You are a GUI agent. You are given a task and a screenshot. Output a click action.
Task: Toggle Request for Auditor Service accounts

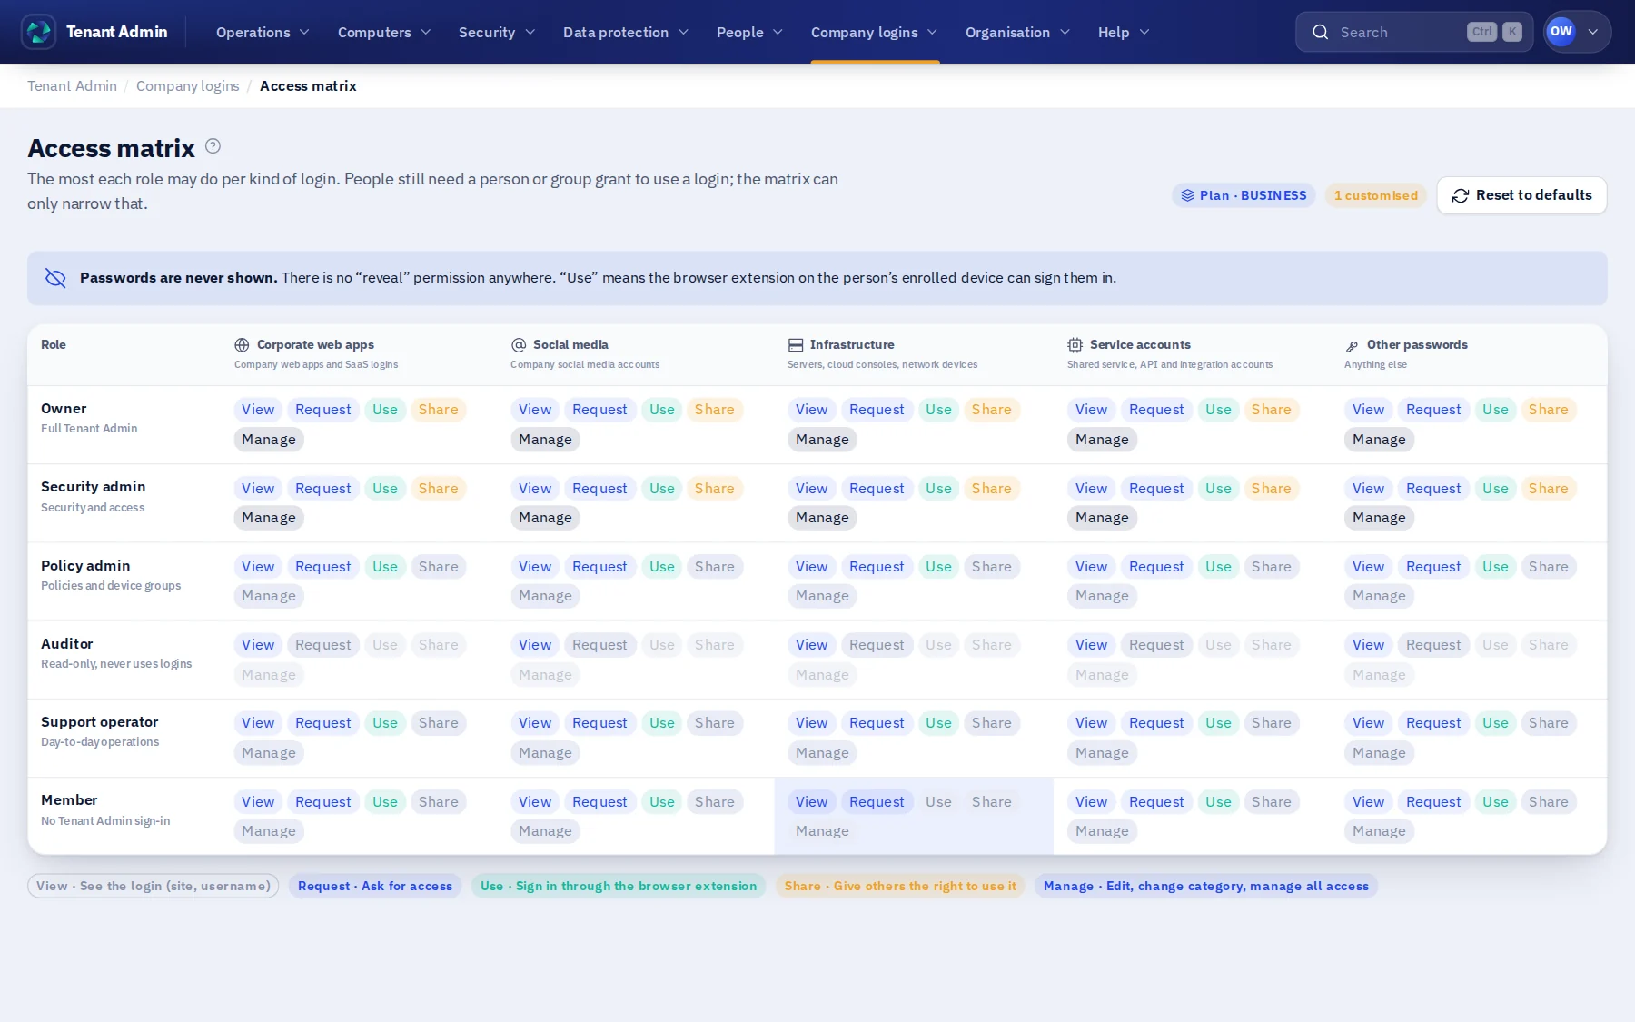pos(1156,645)
